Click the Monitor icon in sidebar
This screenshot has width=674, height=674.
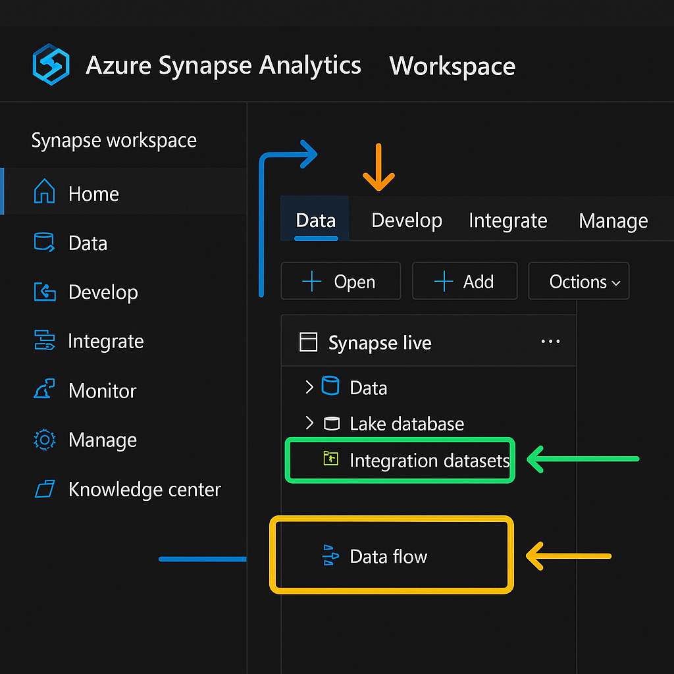click(44, 388)
